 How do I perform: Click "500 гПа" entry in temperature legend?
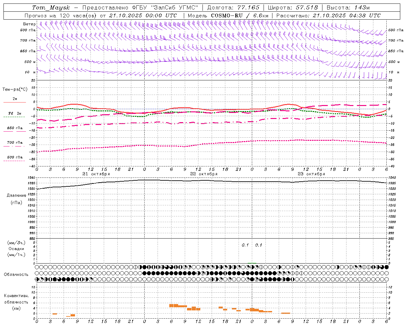15,157
